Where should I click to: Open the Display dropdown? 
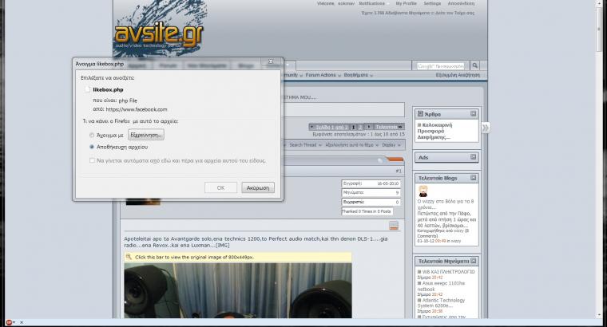click(391, 145)
